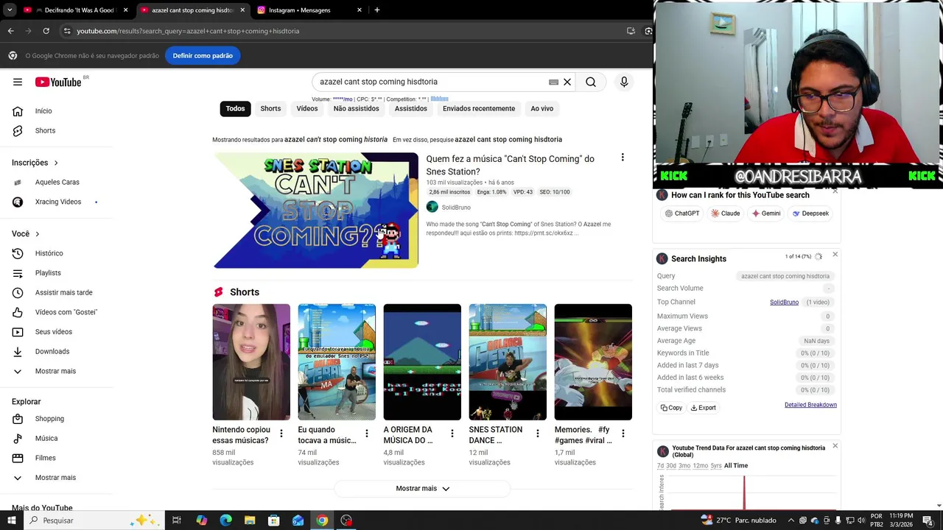Open options for "Memories. #fy #games" short
Viewport: 943px width, 530px height.
pyautogui.click(x=623, y=434)
